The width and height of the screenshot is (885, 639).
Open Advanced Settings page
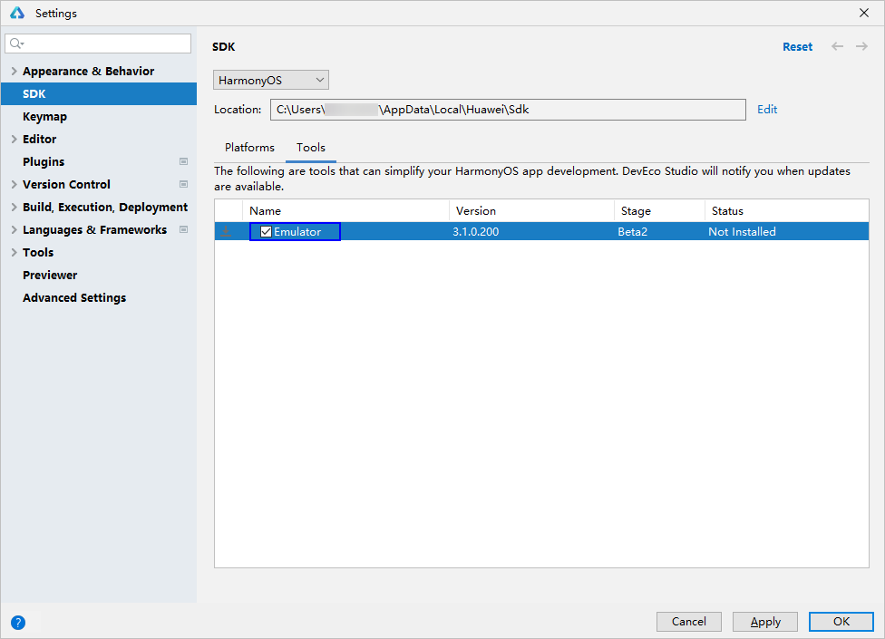click(74, 298)
